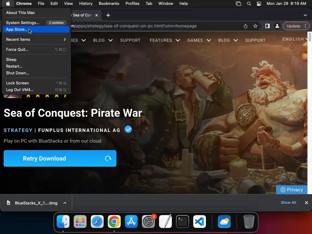Open the Privacy settings button

292,190
